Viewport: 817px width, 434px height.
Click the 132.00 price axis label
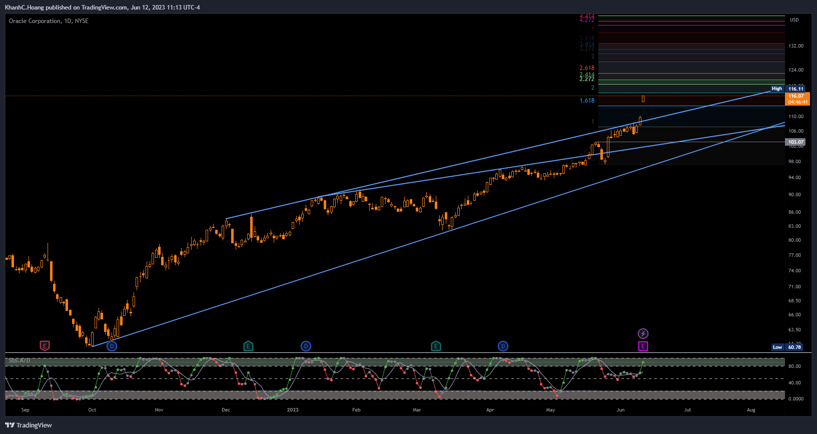pos(796,46)
